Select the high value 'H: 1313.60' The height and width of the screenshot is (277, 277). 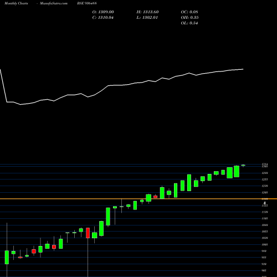[x=147, y=12]
